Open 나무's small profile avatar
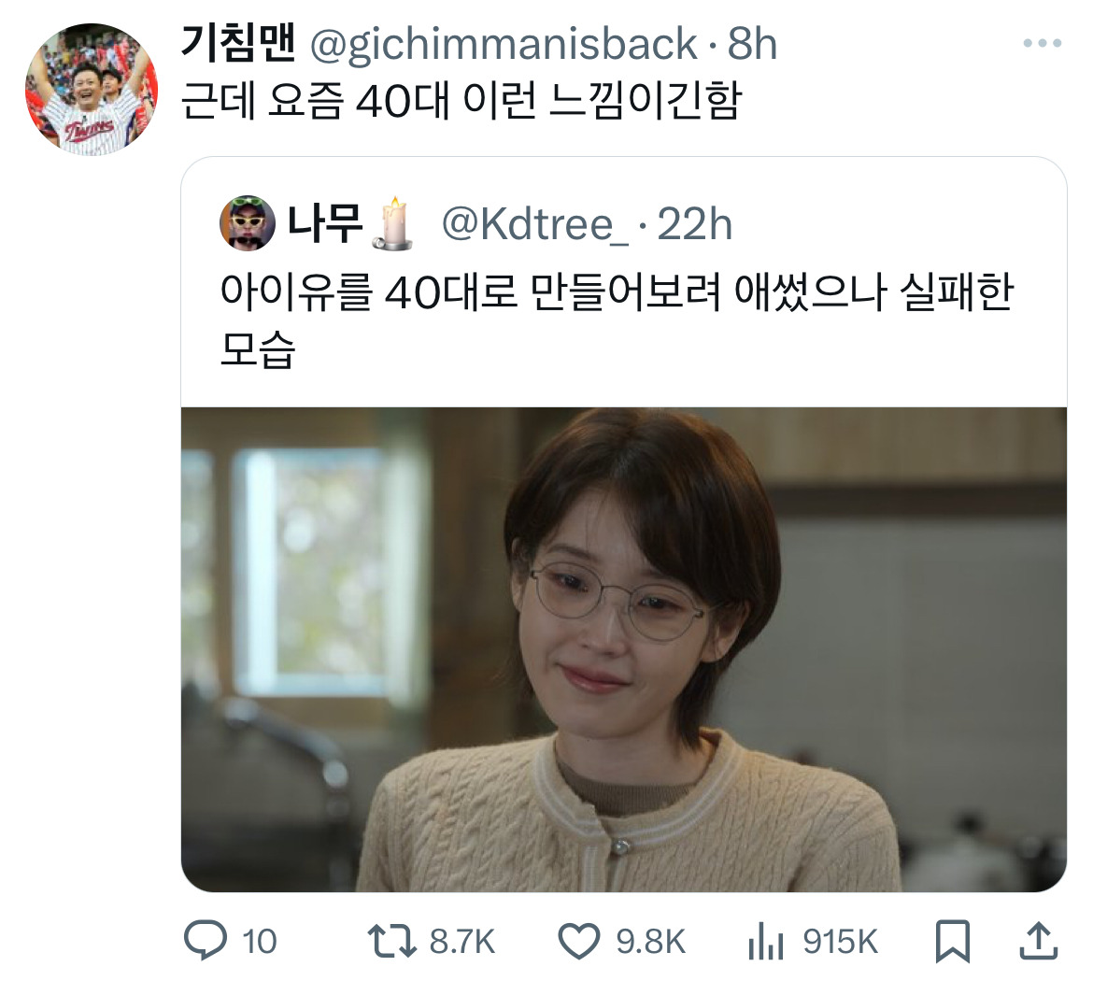Image resolution: width=1093 pixels, height=995 pixels. pyautogui.click(x=248, y=223)
